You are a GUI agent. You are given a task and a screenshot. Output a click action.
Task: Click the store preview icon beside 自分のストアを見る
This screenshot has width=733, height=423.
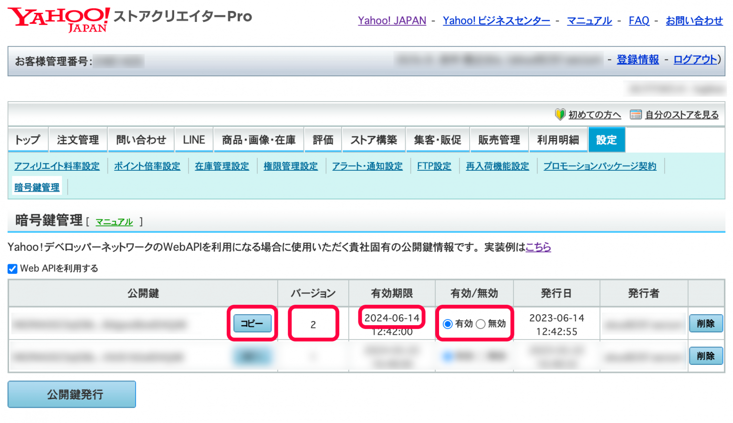(636, 114)
